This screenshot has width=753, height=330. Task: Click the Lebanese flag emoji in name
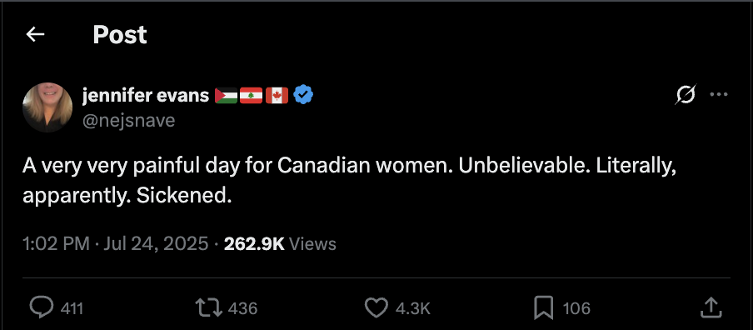[251, 96]
